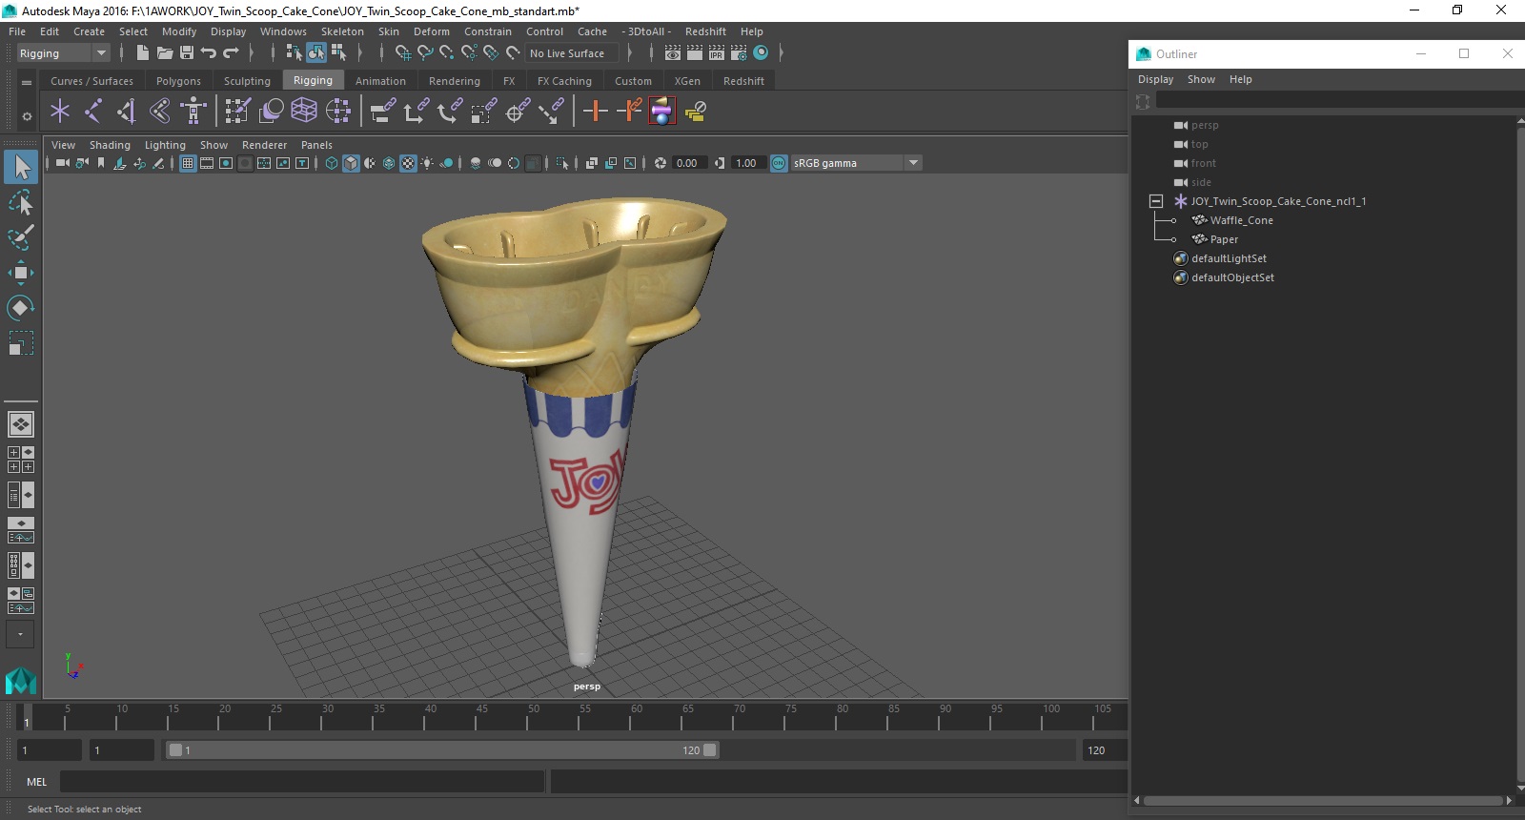Image resolution: width=1525 pixels, height=820 pixels.
Task: Select Waffle_Cone in the Outliner
Action: pos(1241,220)
